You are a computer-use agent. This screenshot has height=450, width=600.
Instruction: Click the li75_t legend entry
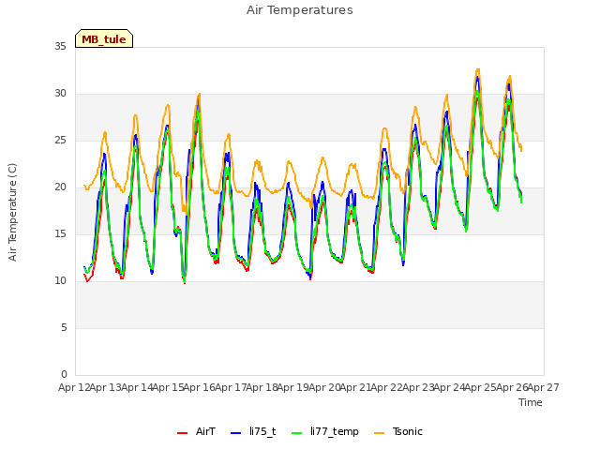coord(253,431)
